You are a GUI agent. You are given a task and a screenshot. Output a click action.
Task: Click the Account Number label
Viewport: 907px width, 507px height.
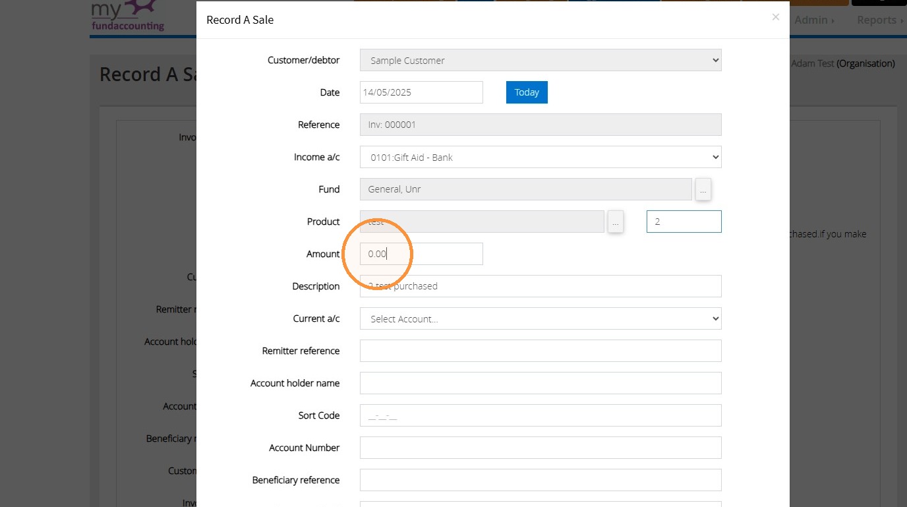[x=305, y=448]
